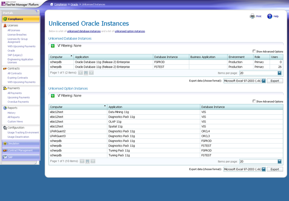Export the Unlicensed Option Instances data

(275, 169)
